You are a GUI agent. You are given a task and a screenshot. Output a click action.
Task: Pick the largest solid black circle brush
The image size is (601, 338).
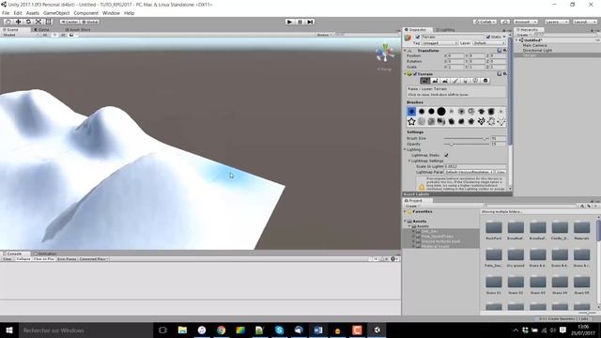pyautogui.click(x=441, y=111)
